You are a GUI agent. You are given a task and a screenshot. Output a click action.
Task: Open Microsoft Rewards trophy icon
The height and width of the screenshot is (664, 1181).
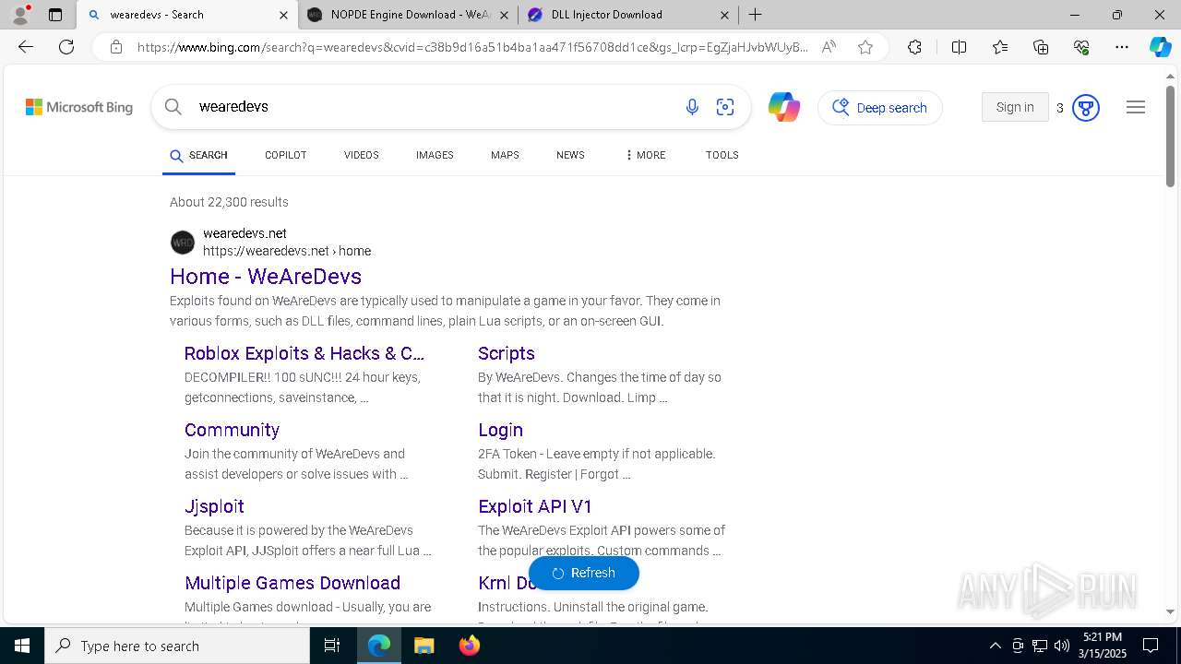pos(1086,108)
